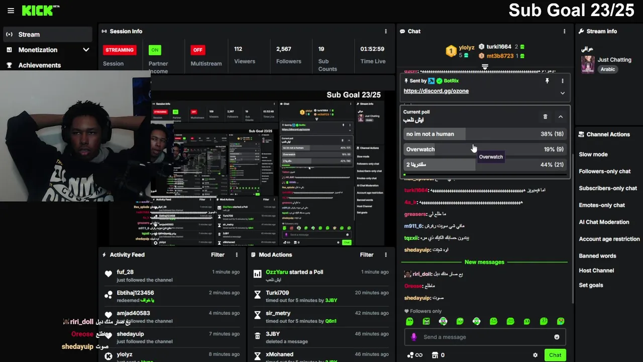Viewport: 643px width, 362px height.
Task: Toggle Slow mode in Channel Actions
Action: (593, 154)
